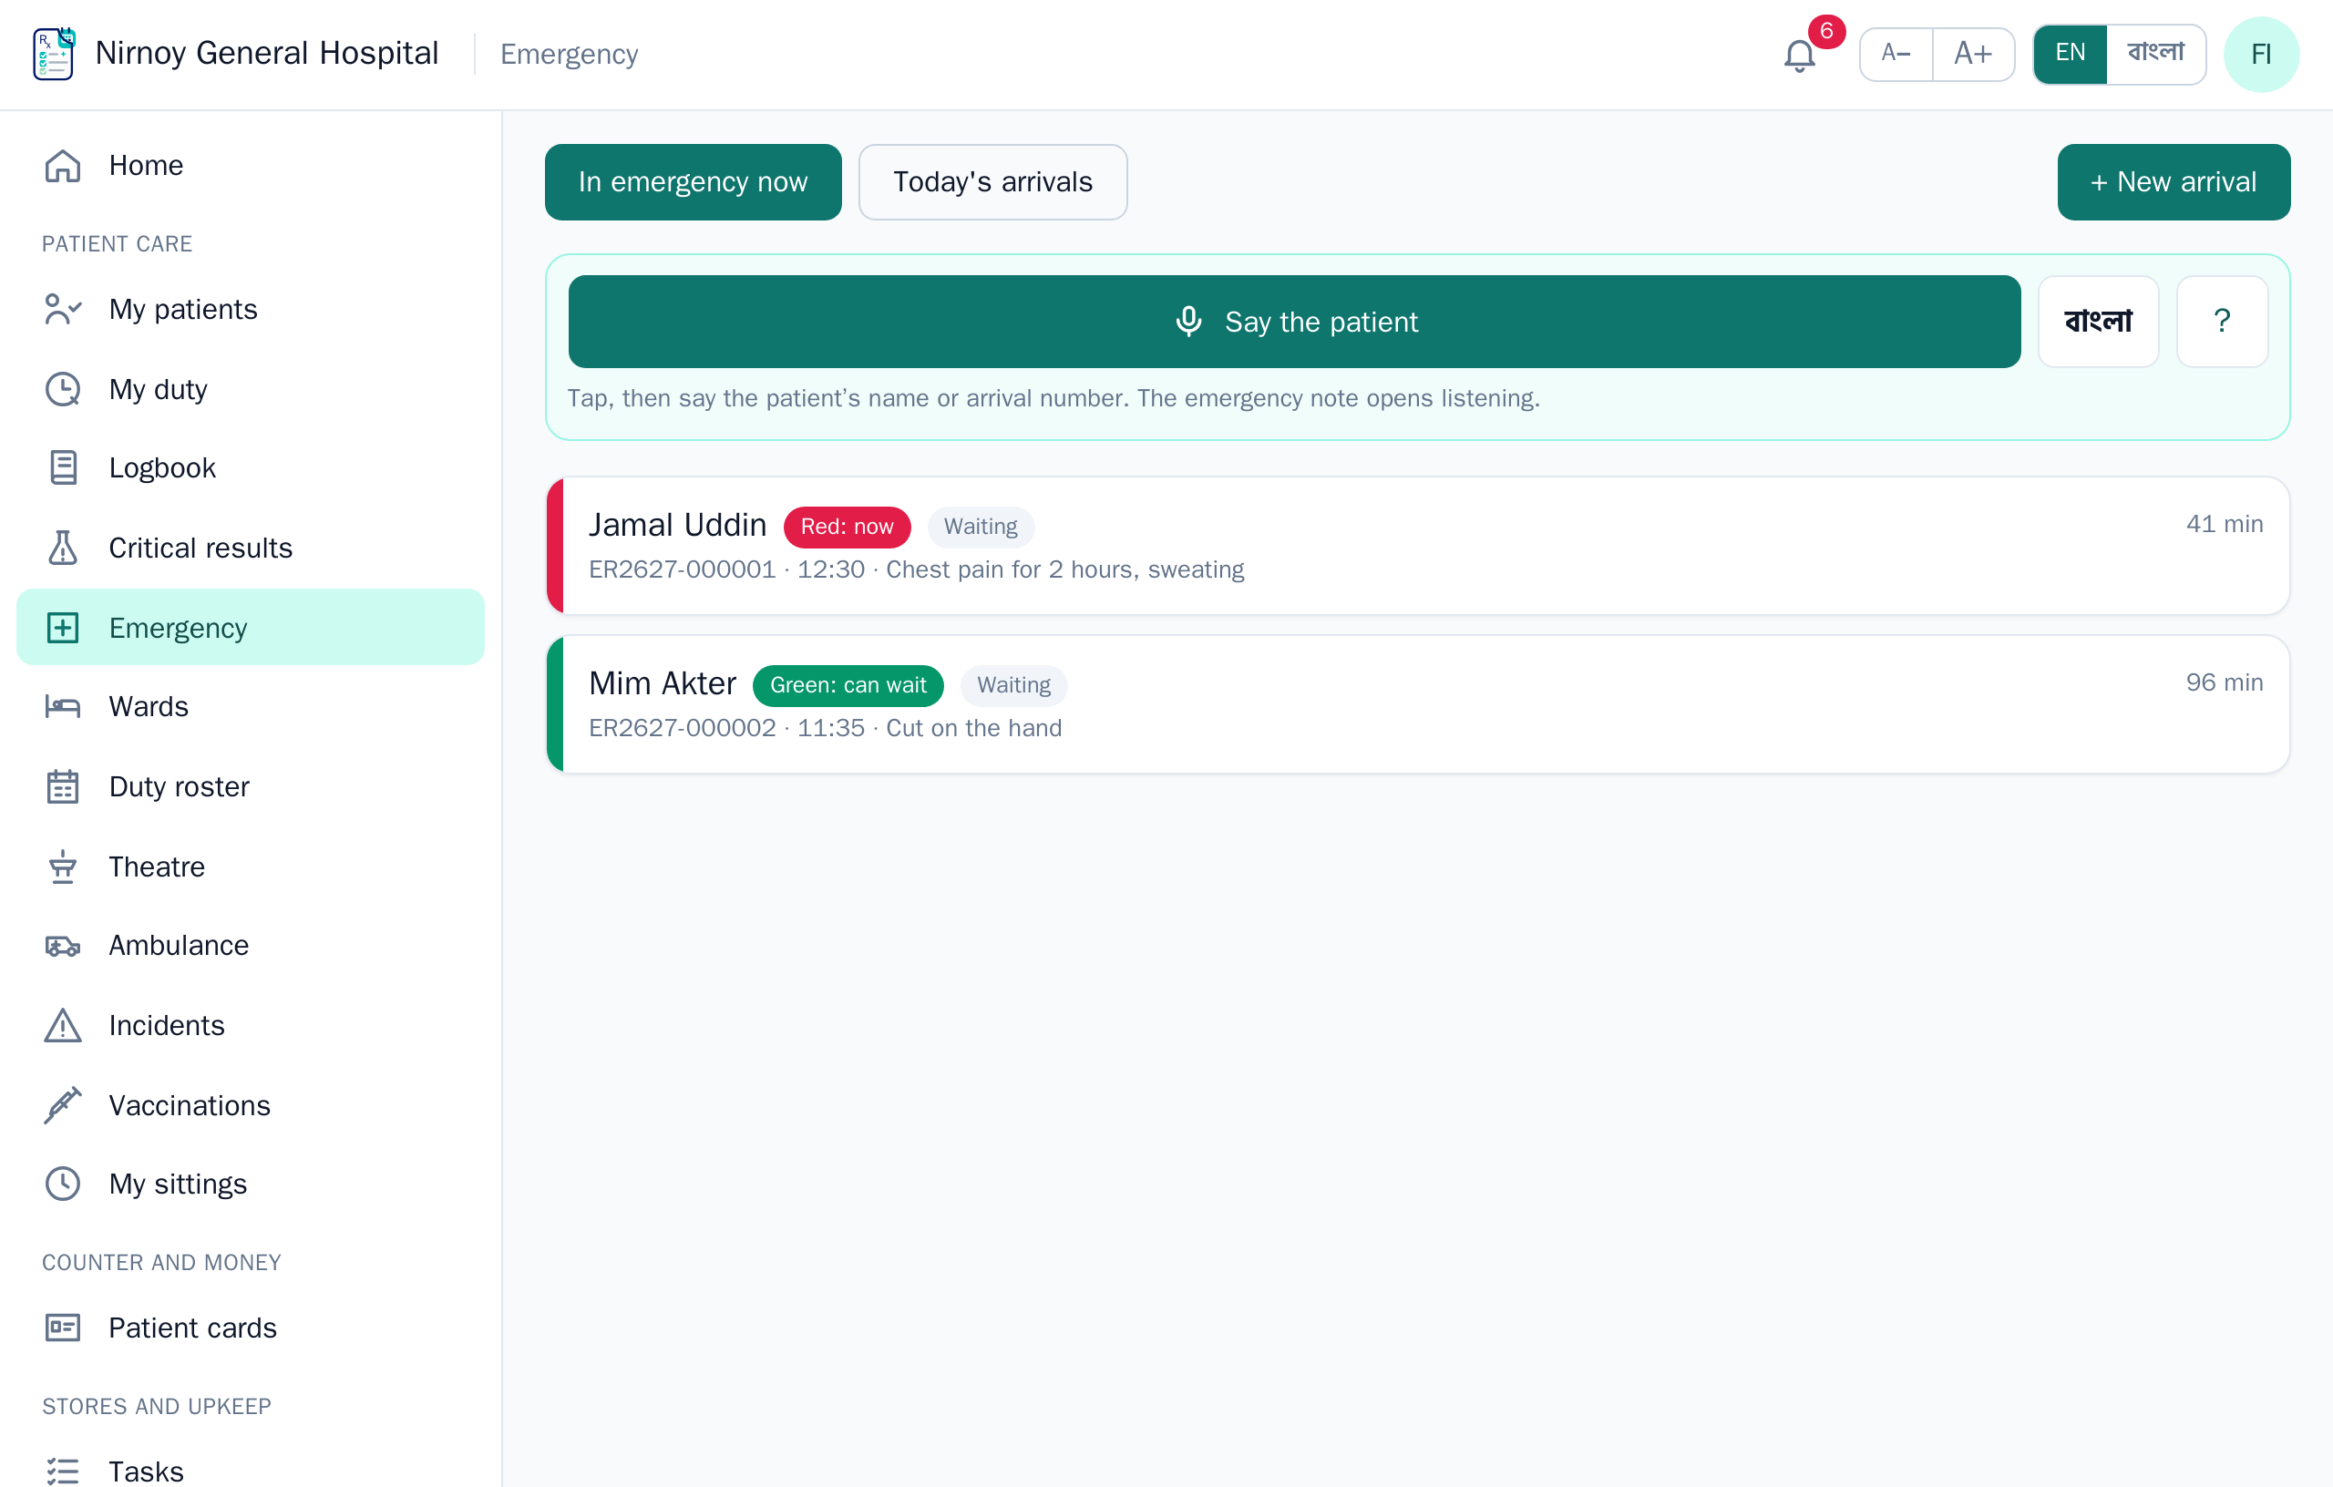The image size is (2333, 1487).
Task: Click arrival number ER2627-000002 line
Action: (826, 729)
